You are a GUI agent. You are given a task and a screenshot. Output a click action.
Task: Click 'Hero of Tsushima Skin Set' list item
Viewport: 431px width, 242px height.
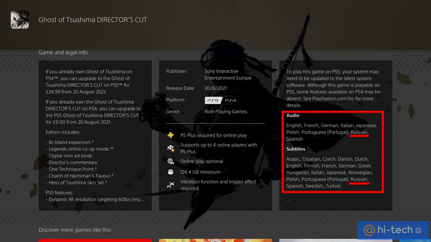coord(76,183)
